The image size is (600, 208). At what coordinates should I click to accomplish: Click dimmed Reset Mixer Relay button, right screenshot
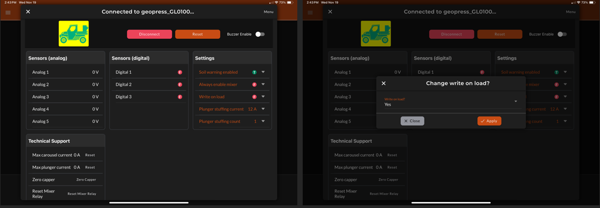click(x=384, y=193)
